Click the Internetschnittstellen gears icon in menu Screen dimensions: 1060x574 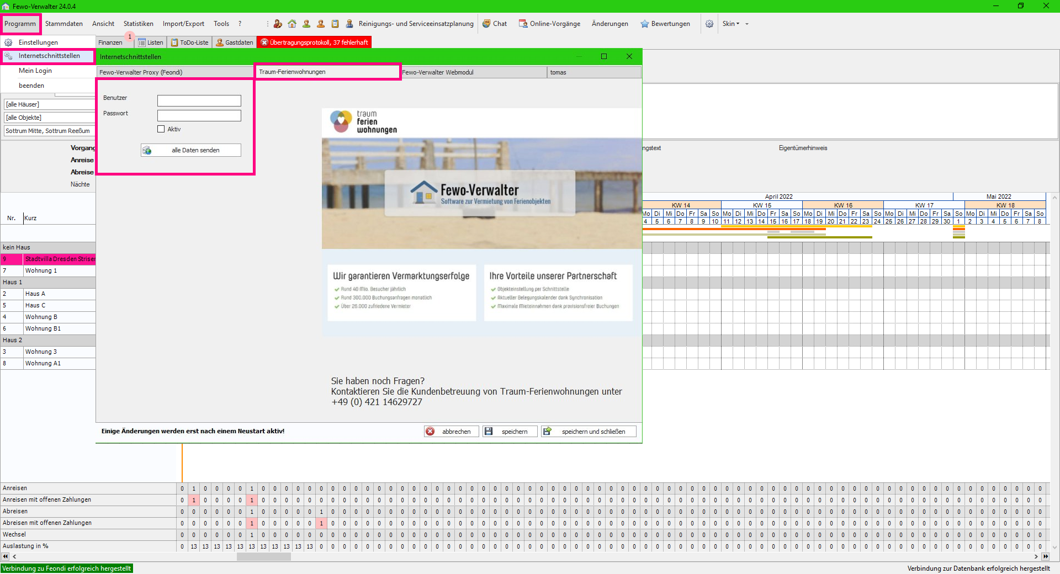8,56
